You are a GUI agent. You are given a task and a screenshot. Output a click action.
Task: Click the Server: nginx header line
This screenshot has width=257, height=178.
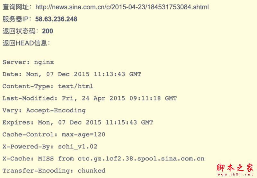click(x=28, y=62)
